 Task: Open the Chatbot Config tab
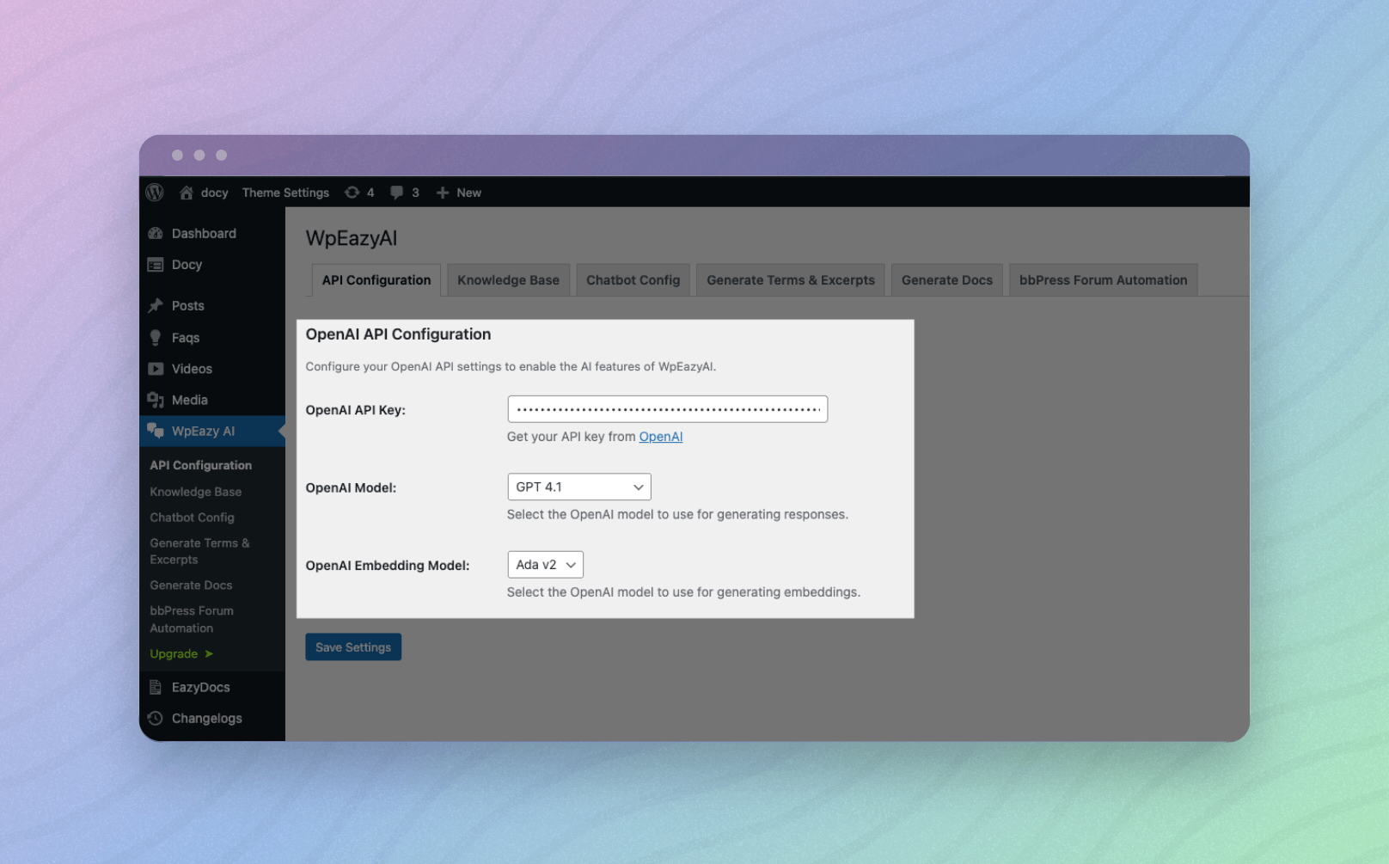click(633, 279)
